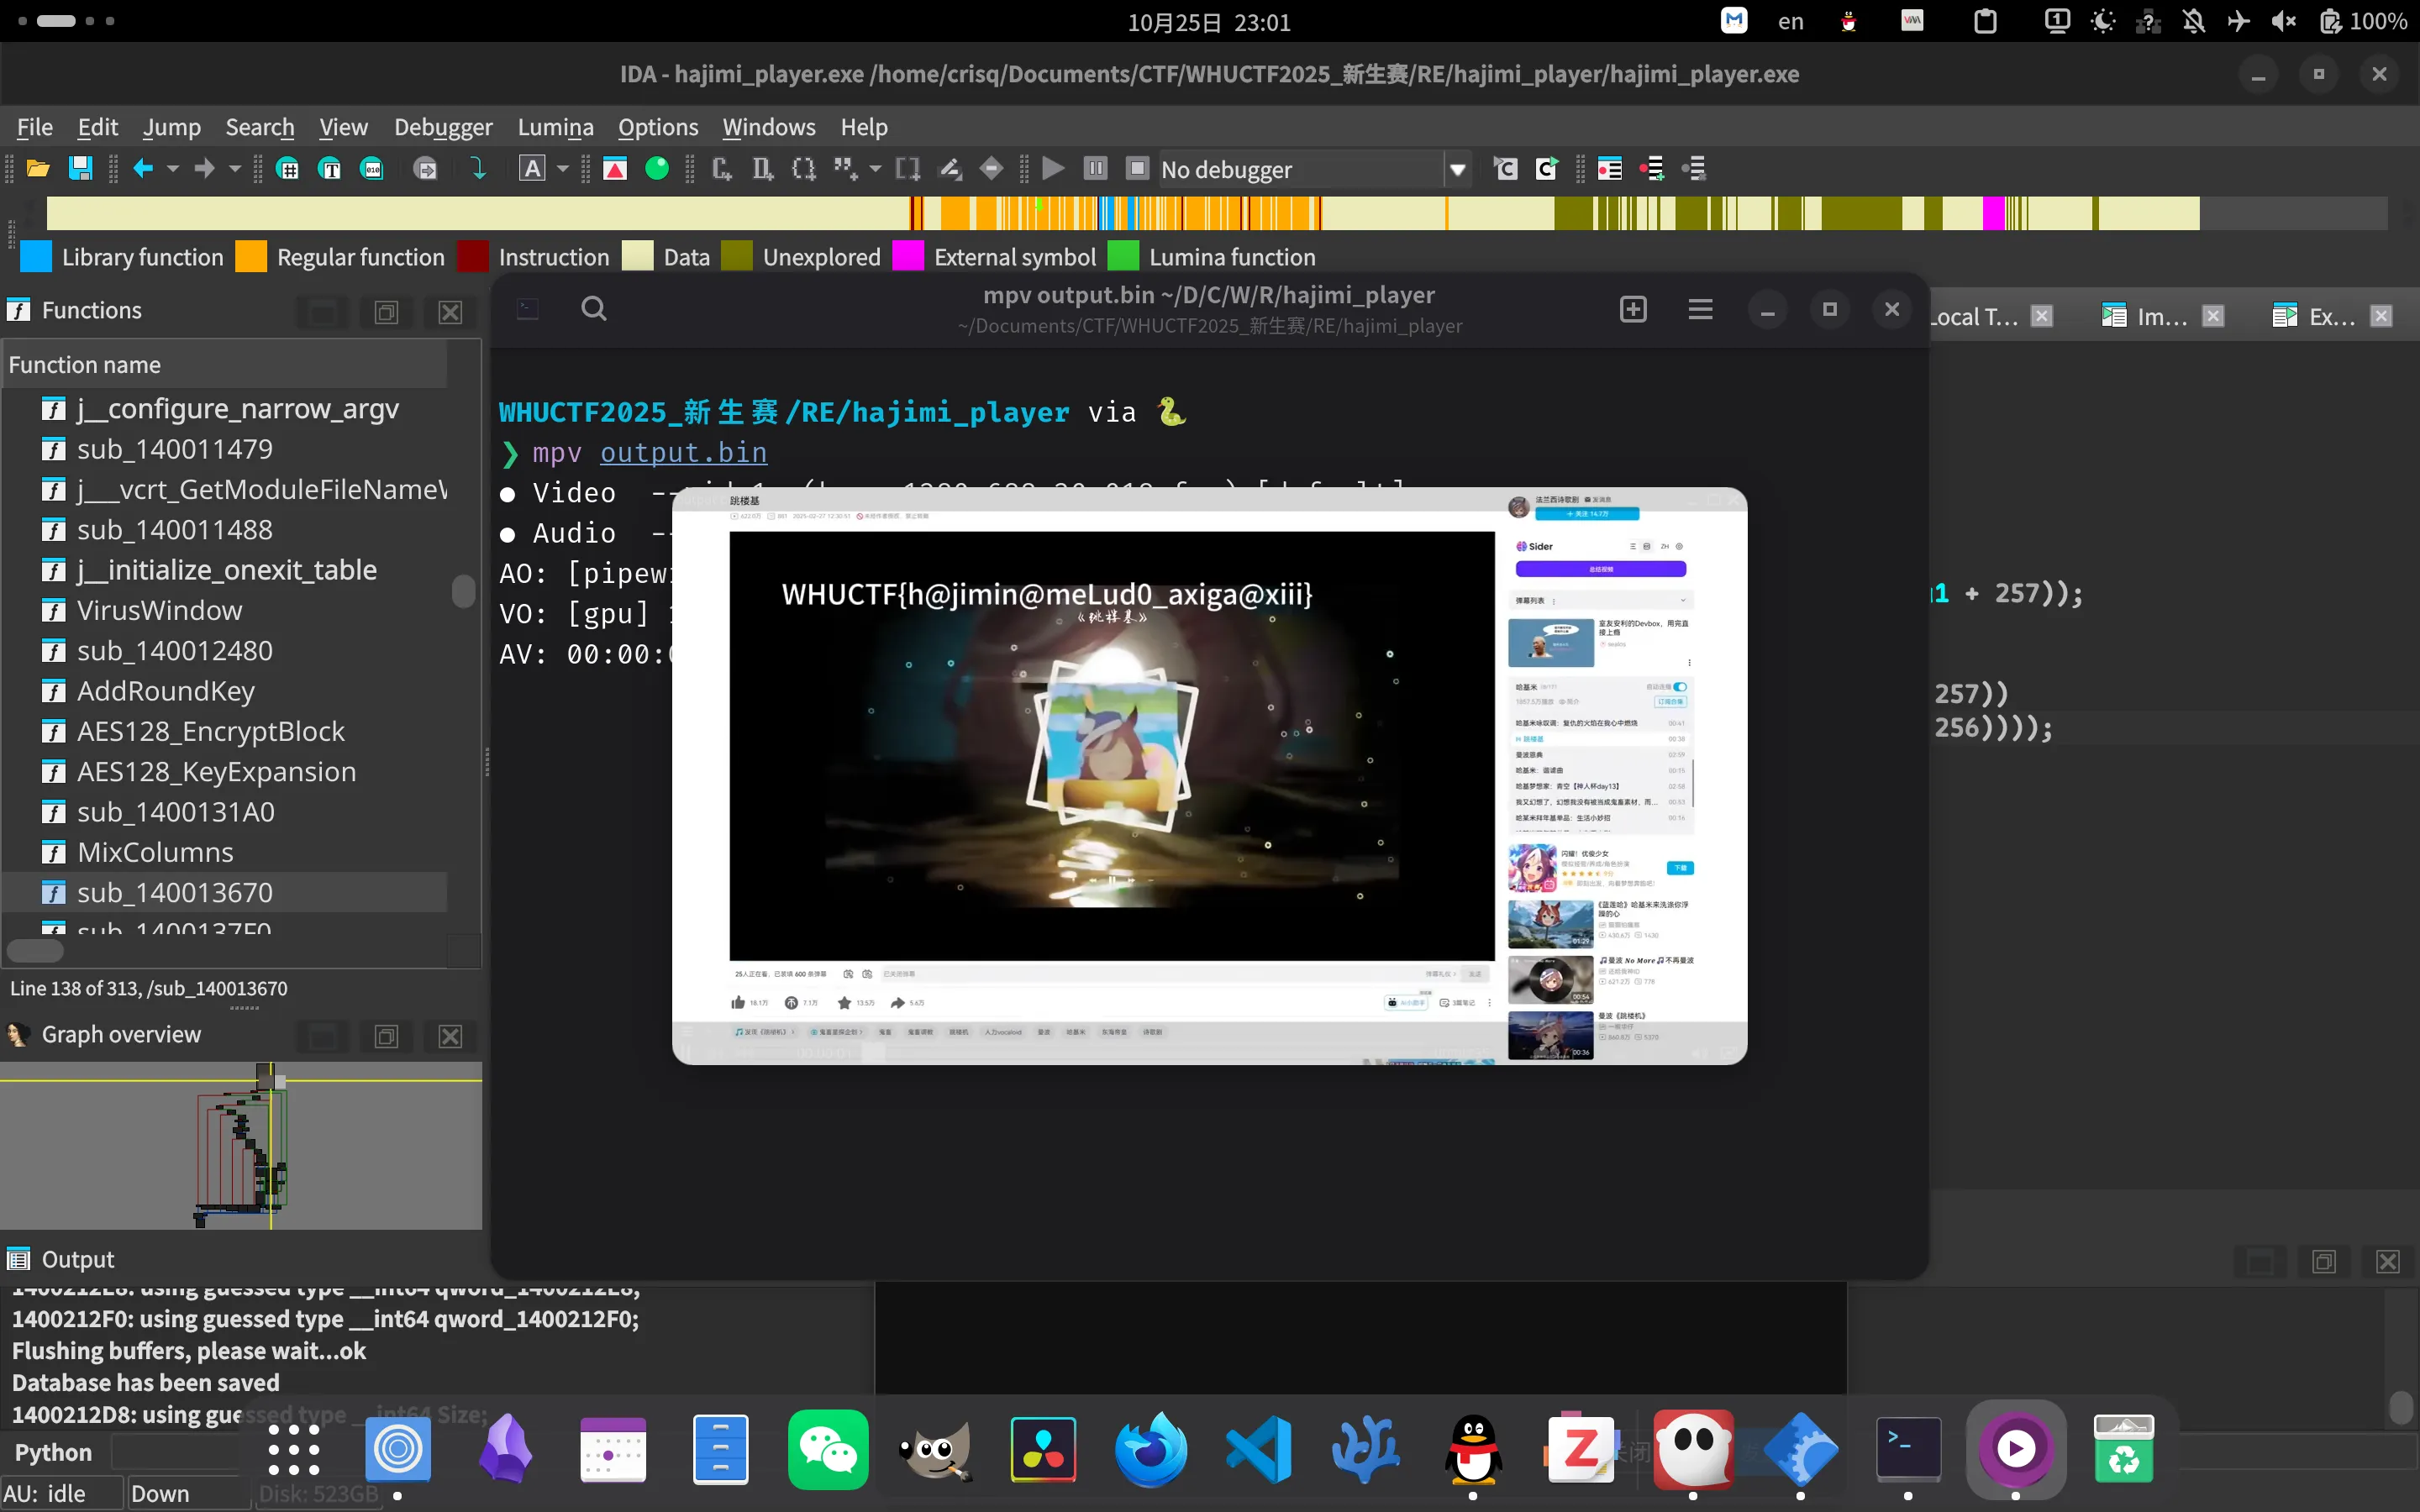The image size is (2420, 1512).
Task: Click the output.bin link in terminal
Action: point(683,452)
